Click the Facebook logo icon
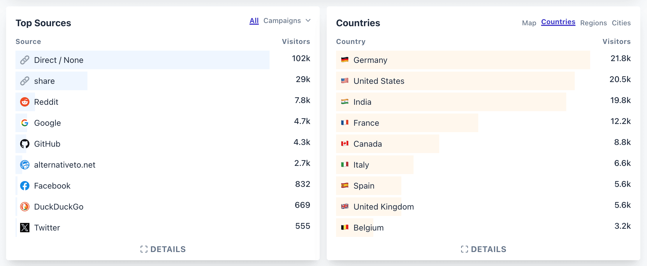The height and width of the screenshot is (266, 647). coord(25,186)
